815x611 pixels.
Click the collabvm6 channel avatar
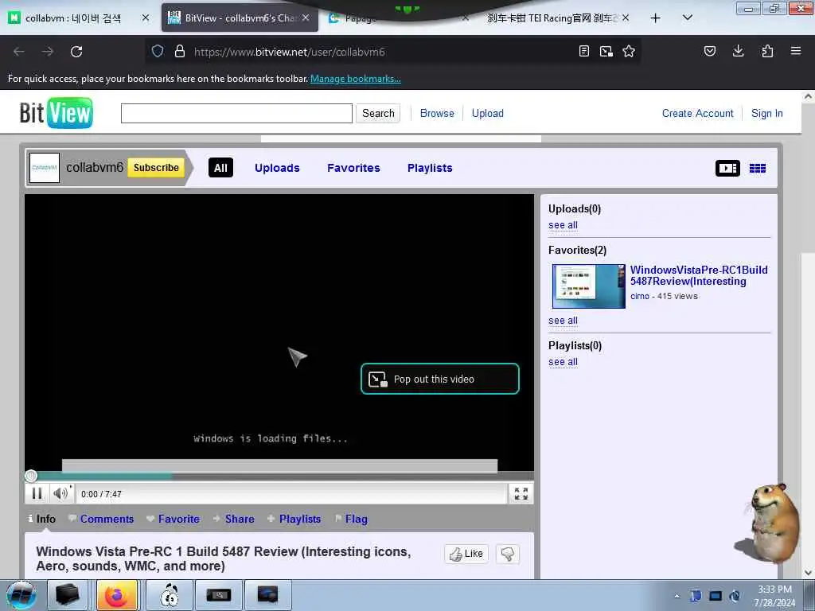click(45, 168)
